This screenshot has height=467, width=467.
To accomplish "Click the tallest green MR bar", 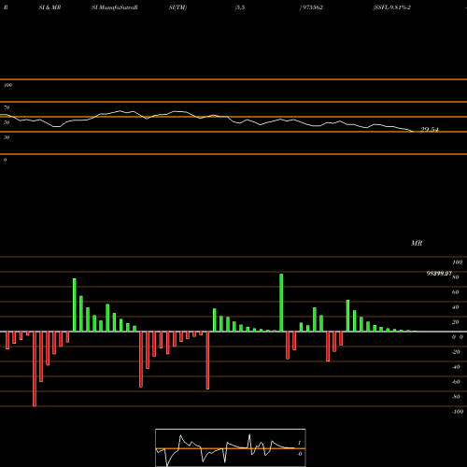I will (281, 303).
